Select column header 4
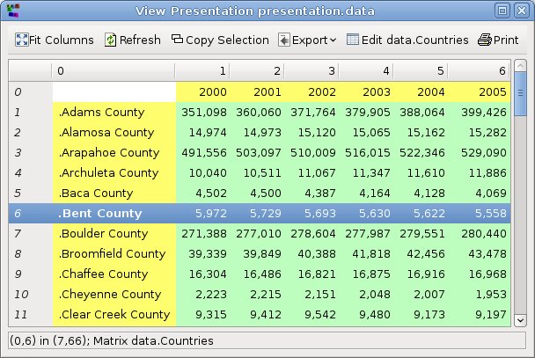Viewport: 535px width, 358px height. click(x=366, y=71)
